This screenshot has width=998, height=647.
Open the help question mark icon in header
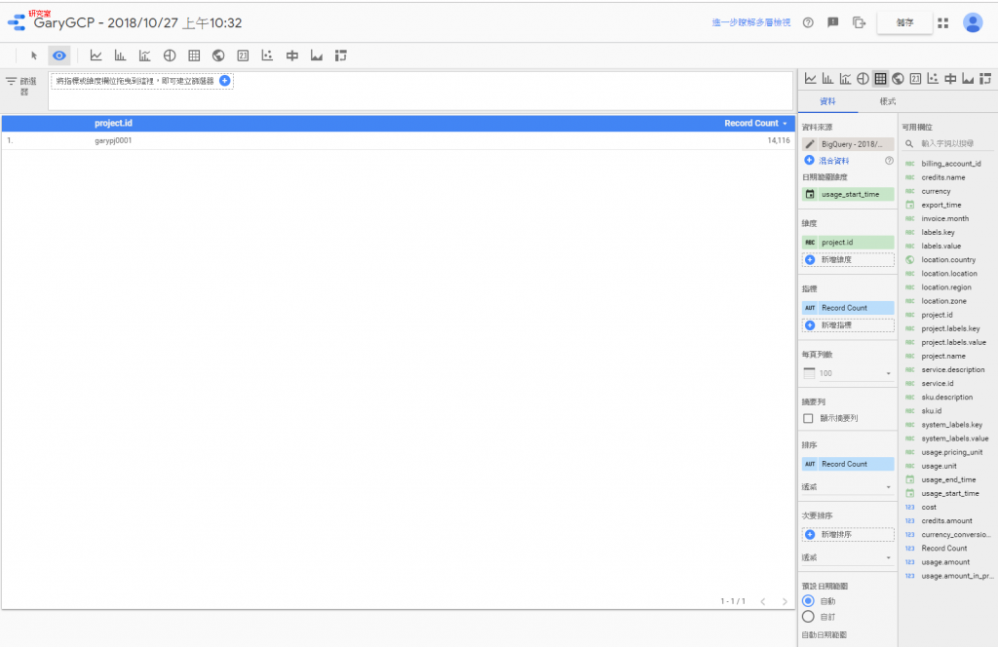point(808,23)
